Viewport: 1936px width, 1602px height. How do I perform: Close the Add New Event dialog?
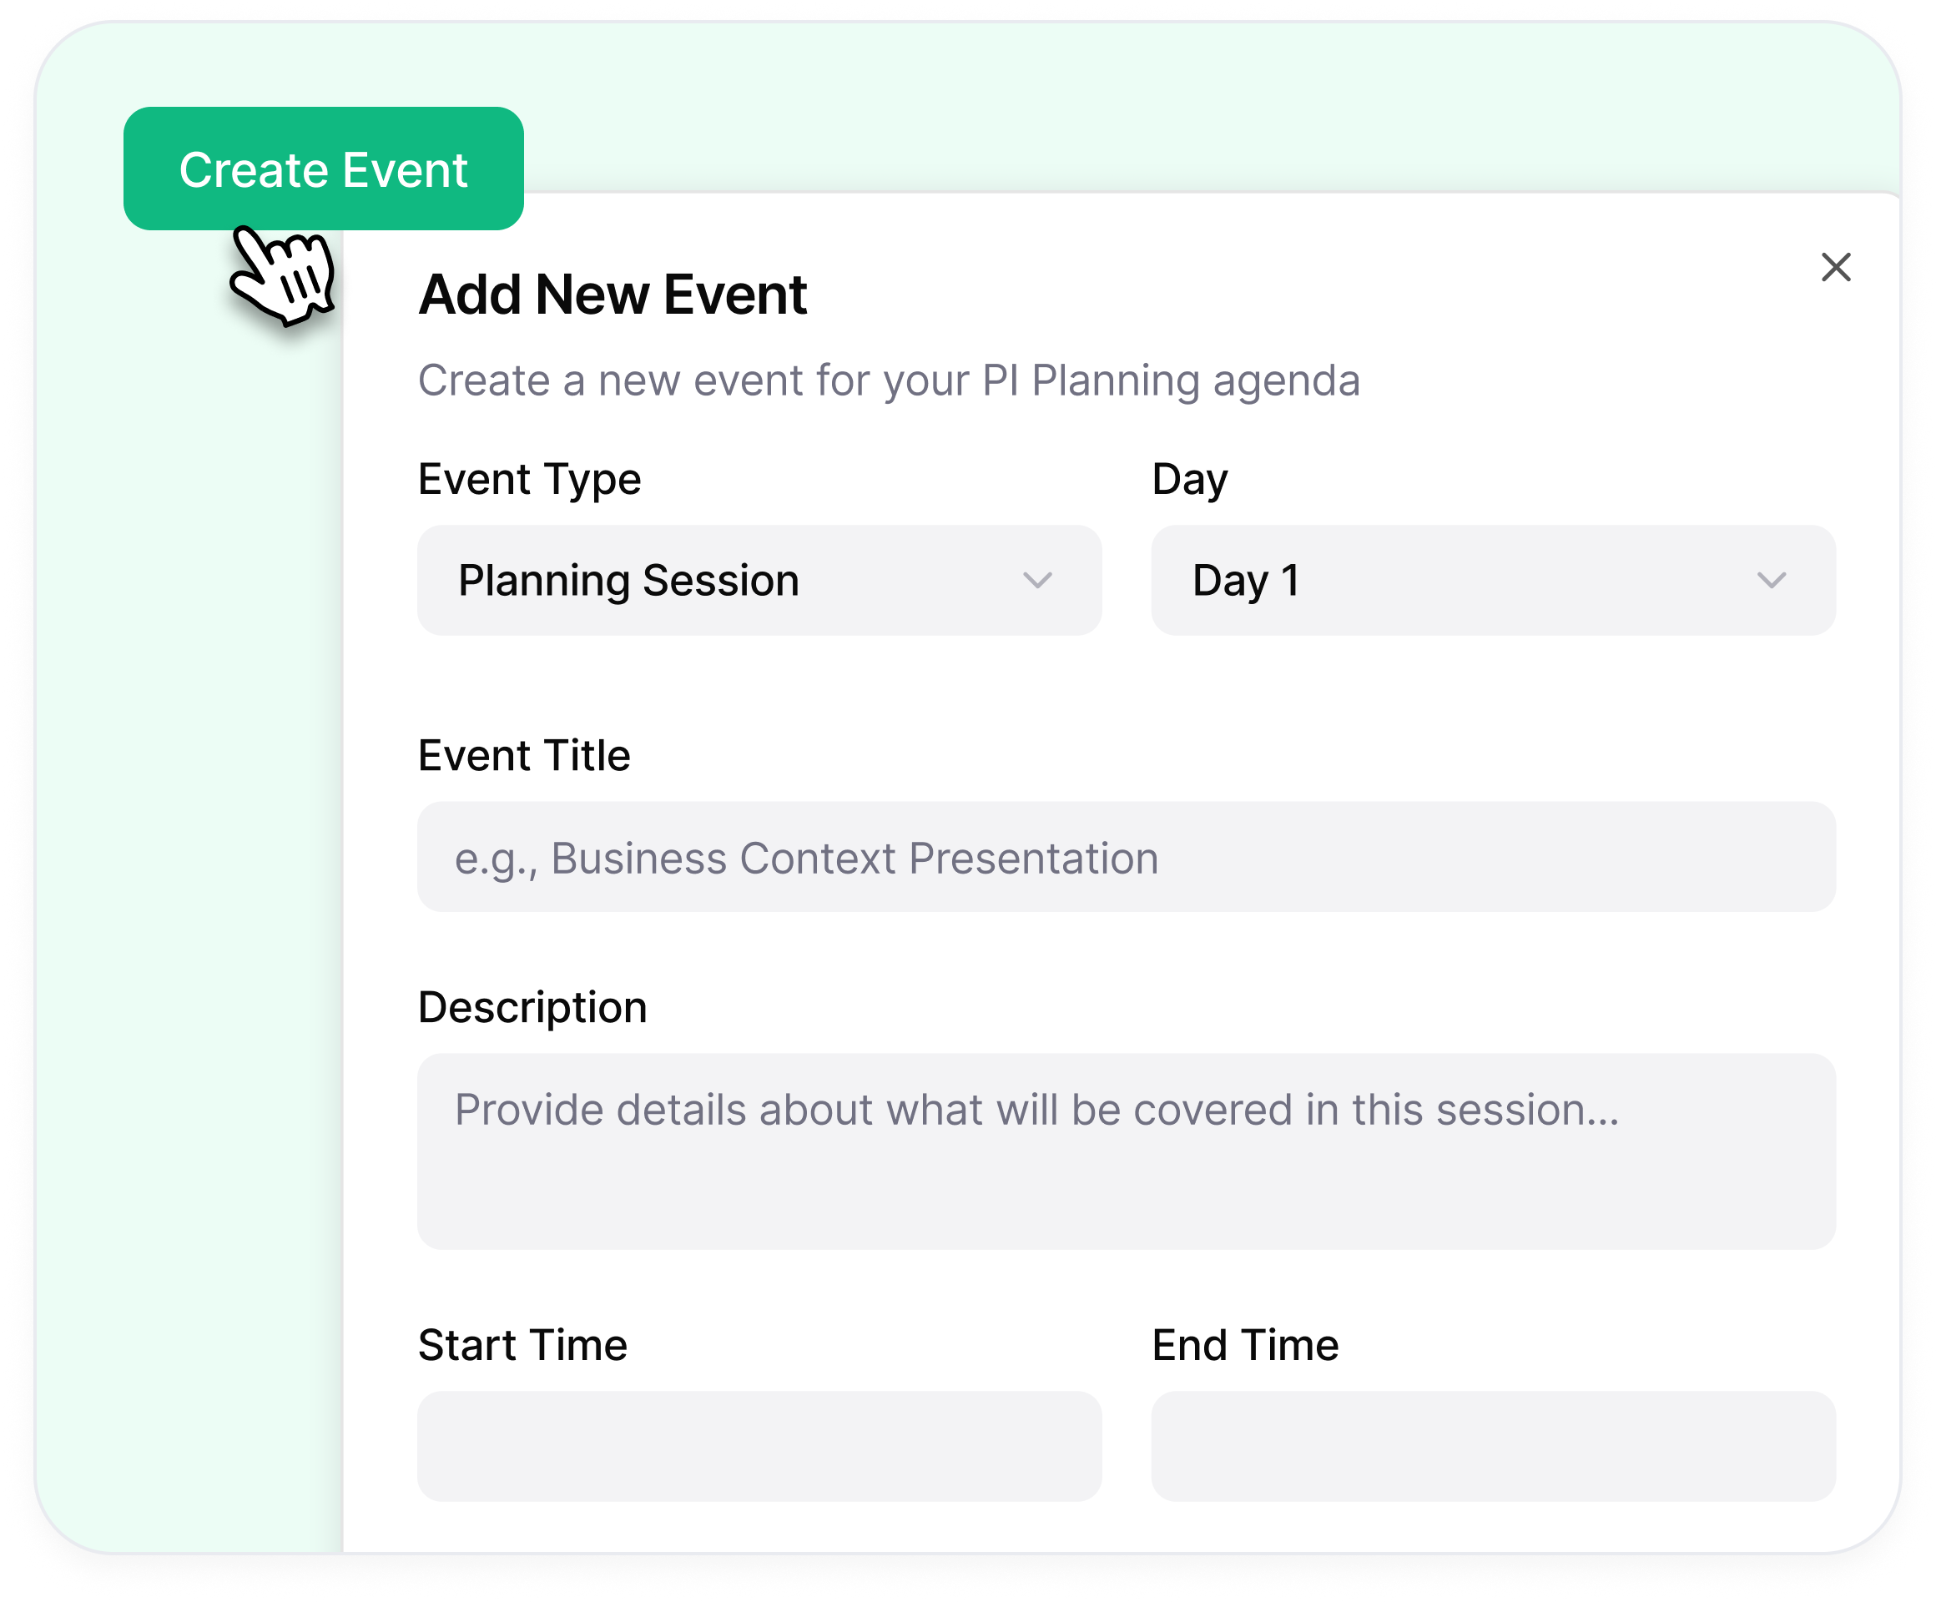coord(1836,267)
